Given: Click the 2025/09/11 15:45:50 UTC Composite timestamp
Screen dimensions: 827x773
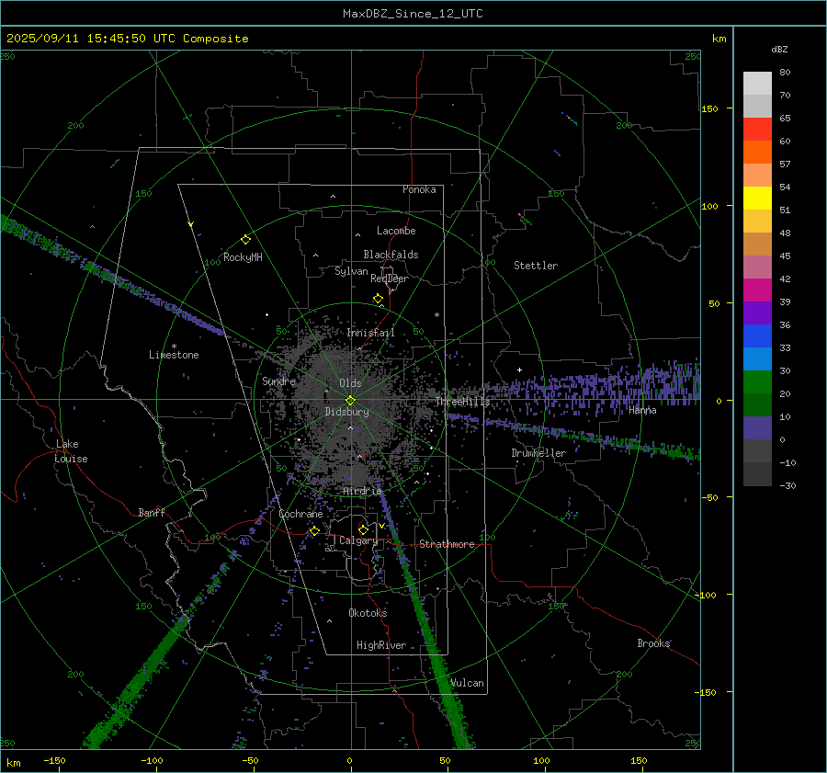Looking at the screenshot, I should 127,39.
